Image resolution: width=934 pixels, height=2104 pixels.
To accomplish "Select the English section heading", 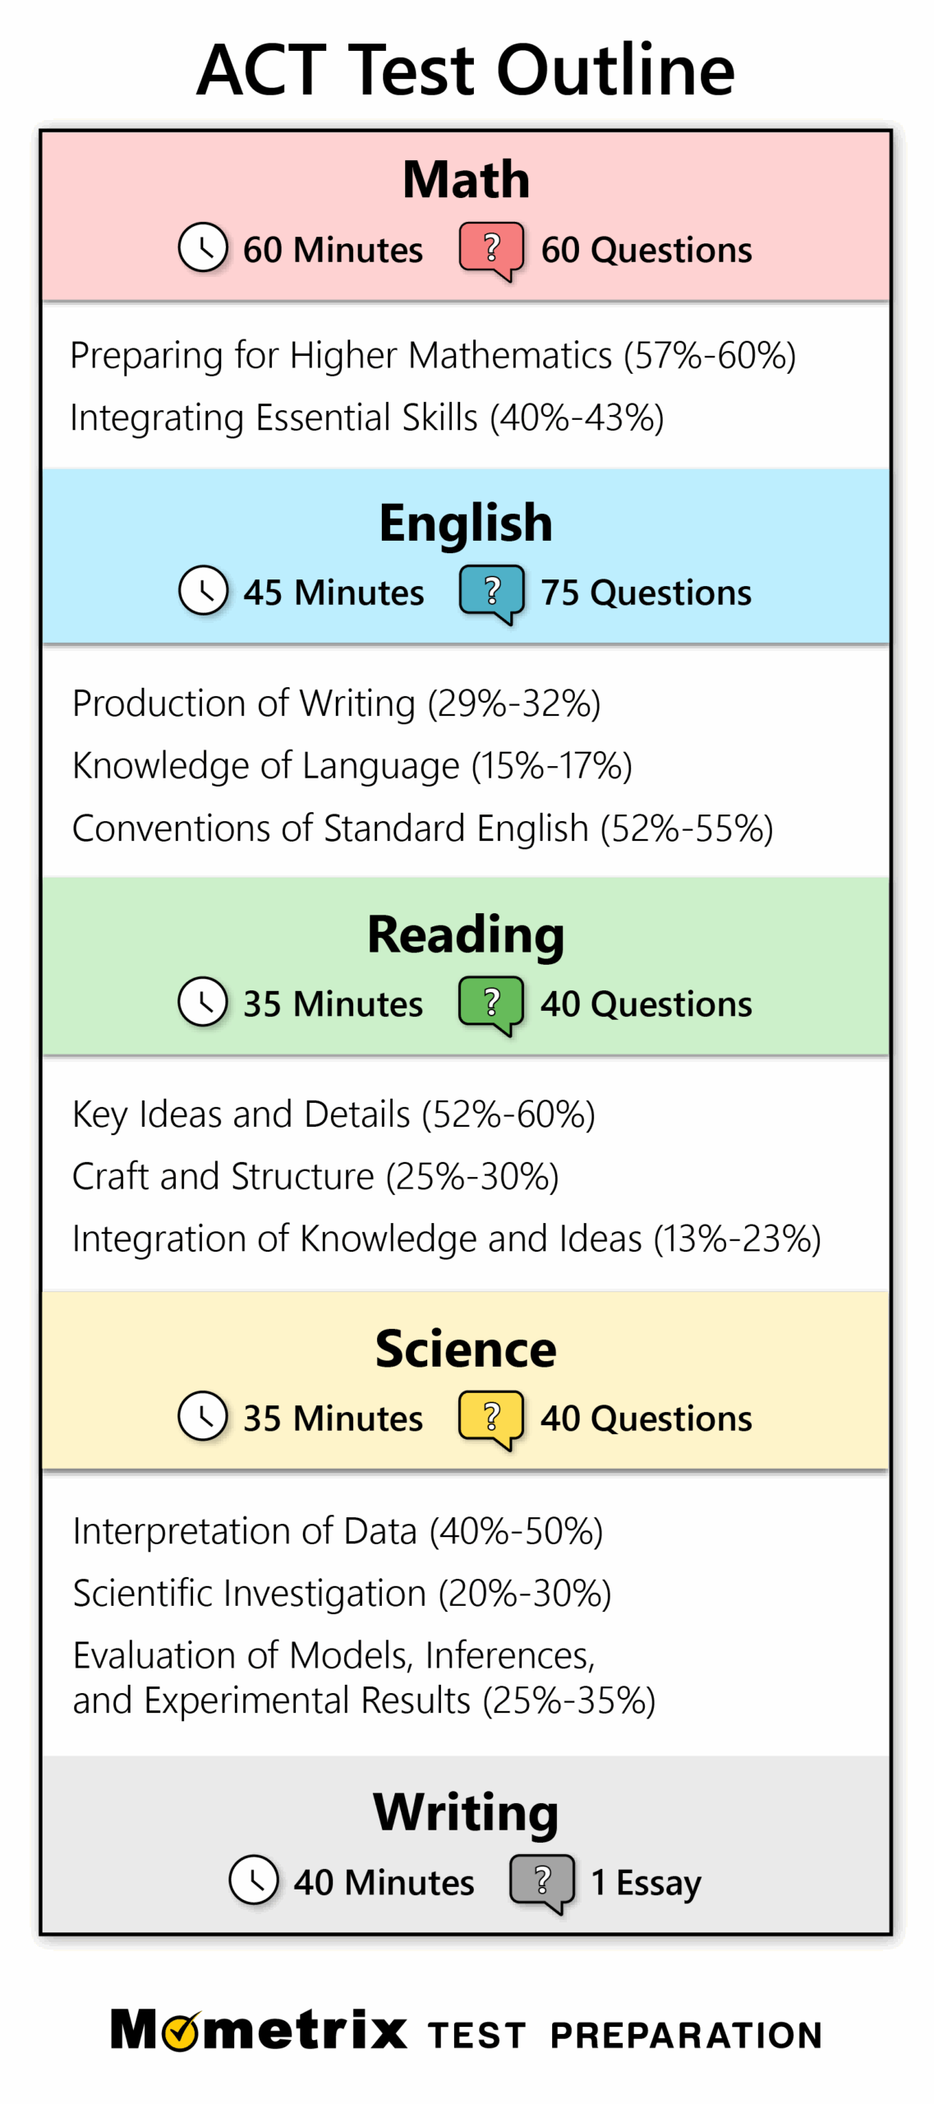I will (466, 523).
